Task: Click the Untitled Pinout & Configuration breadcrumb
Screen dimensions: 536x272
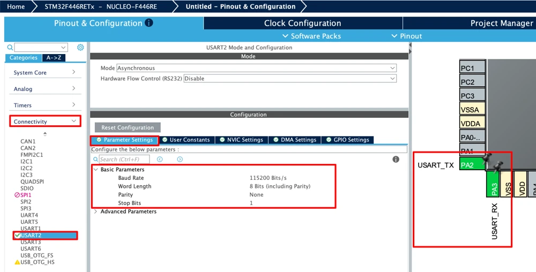Action: point(241,6)
